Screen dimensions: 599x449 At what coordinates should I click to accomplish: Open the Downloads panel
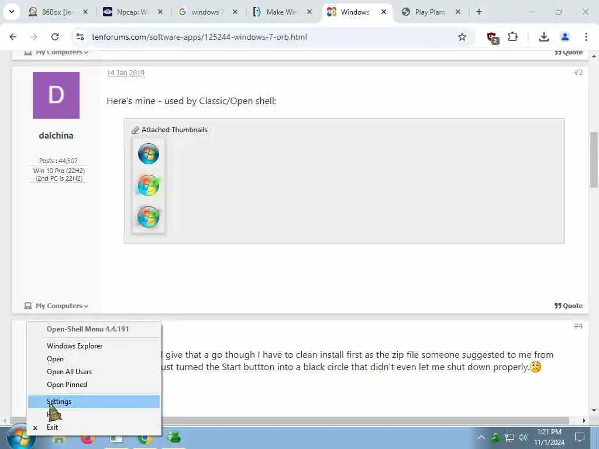click(x=544, y=37)
